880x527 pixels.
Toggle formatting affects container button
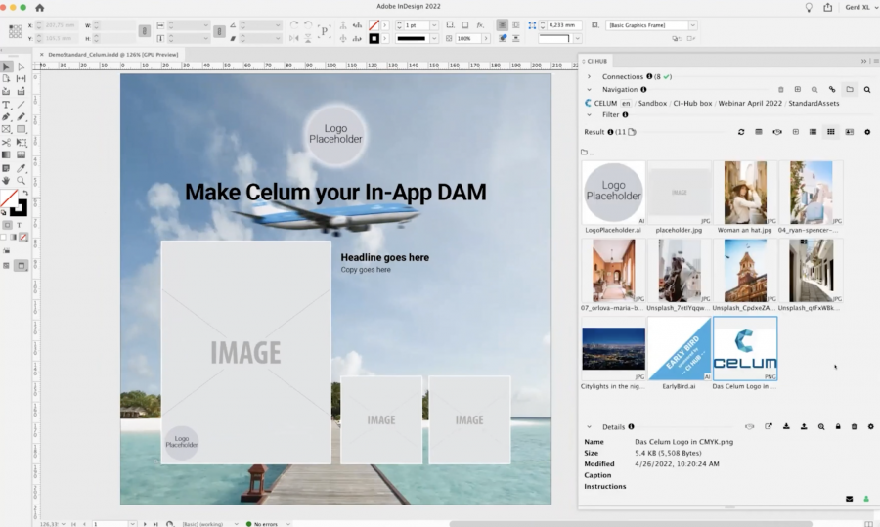point(7,225)
